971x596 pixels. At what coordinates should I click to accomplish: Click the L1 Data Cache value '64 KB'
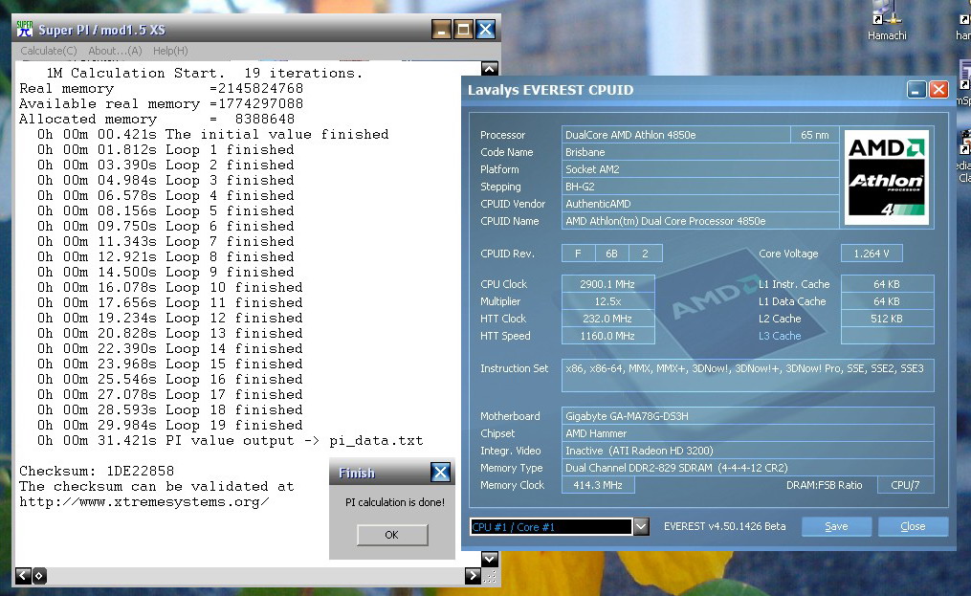click(x=887, y=301)
